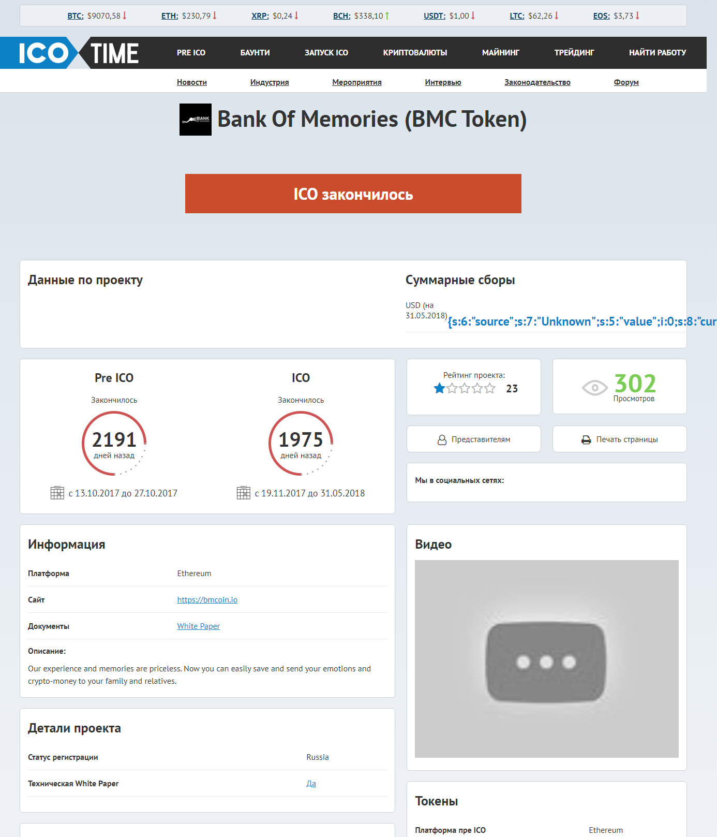The width and height of the screenshot is (717, 837).
Task: Go to the Индустрия section
Action: point(270,82)
